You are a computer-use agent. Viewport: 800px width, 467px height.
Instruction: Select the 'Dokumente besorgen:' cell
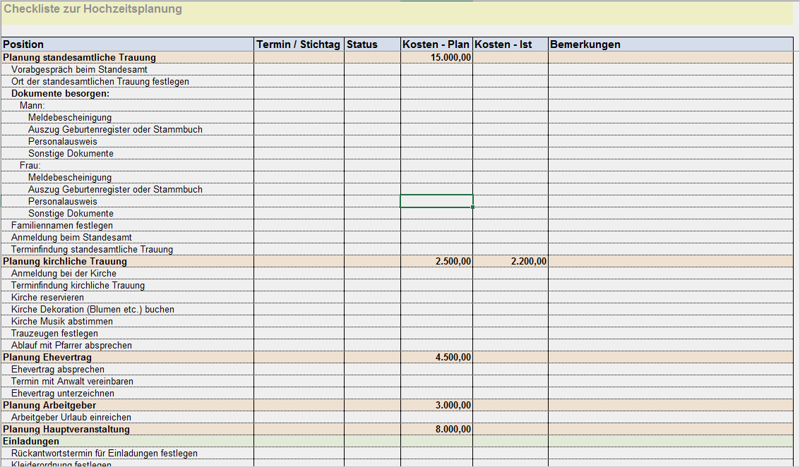pos(128,93)
